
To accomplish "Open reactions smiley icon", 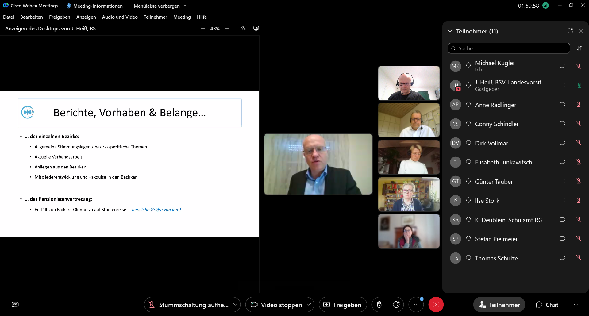I will pos(396,305).
